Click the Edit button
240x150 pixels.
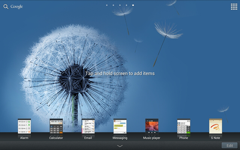pyautogui.click(x=230, y=146)
